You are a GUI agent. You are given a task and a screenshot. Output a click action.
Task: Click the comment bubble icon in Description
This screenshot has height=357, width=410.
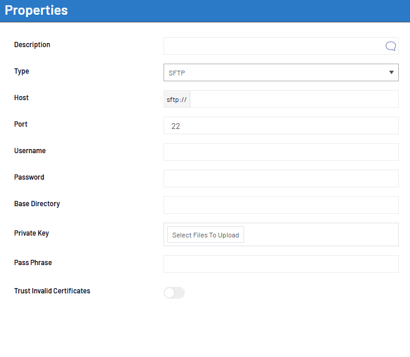391,46
